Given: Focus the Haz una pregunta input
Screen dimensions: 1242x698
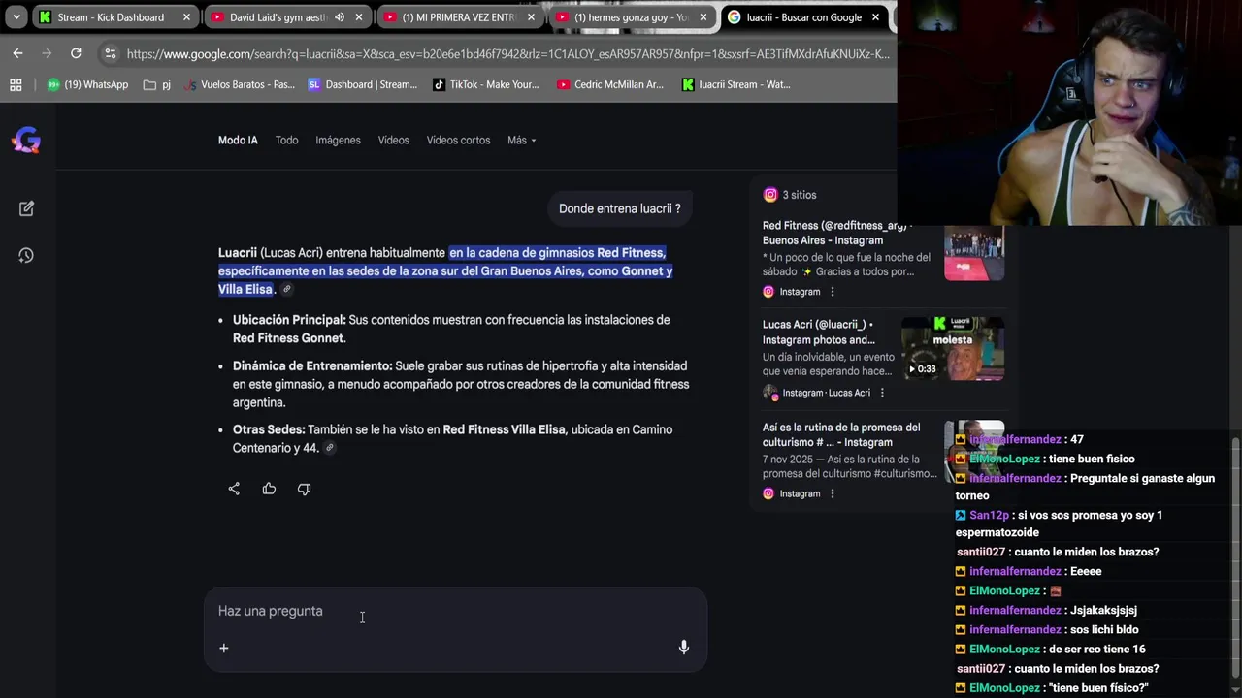Looking at the screenshot, I should point(454,611).
